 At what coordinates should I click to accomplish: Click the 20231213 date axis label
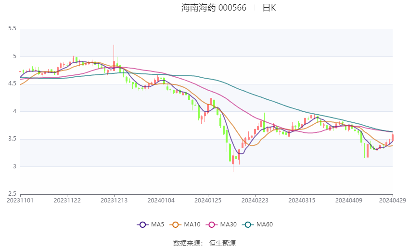pyautogui.click(x=114, y=201)
